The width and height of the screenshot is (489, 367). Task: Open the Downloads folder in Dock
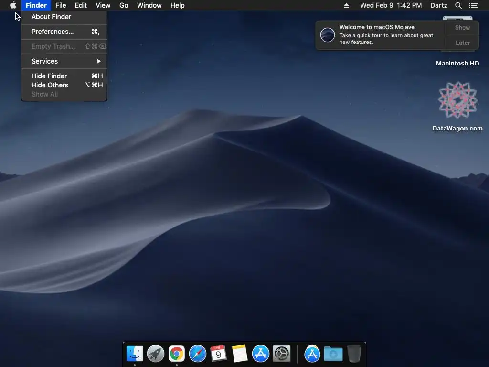tap(333, 354)
